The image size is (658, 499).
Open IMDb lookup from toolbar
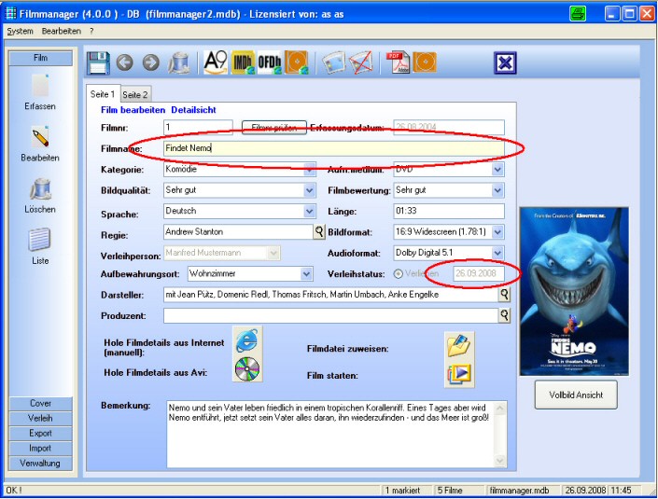244,62
